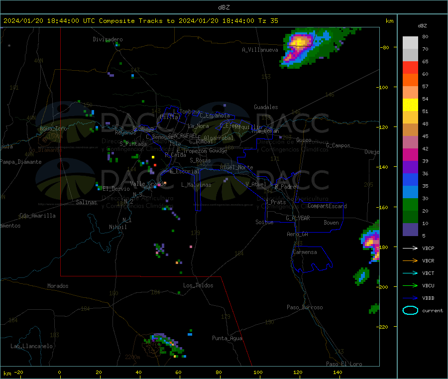
Task: Select the yellow 51-54 dBZ swatch
Action: [410, 105]
